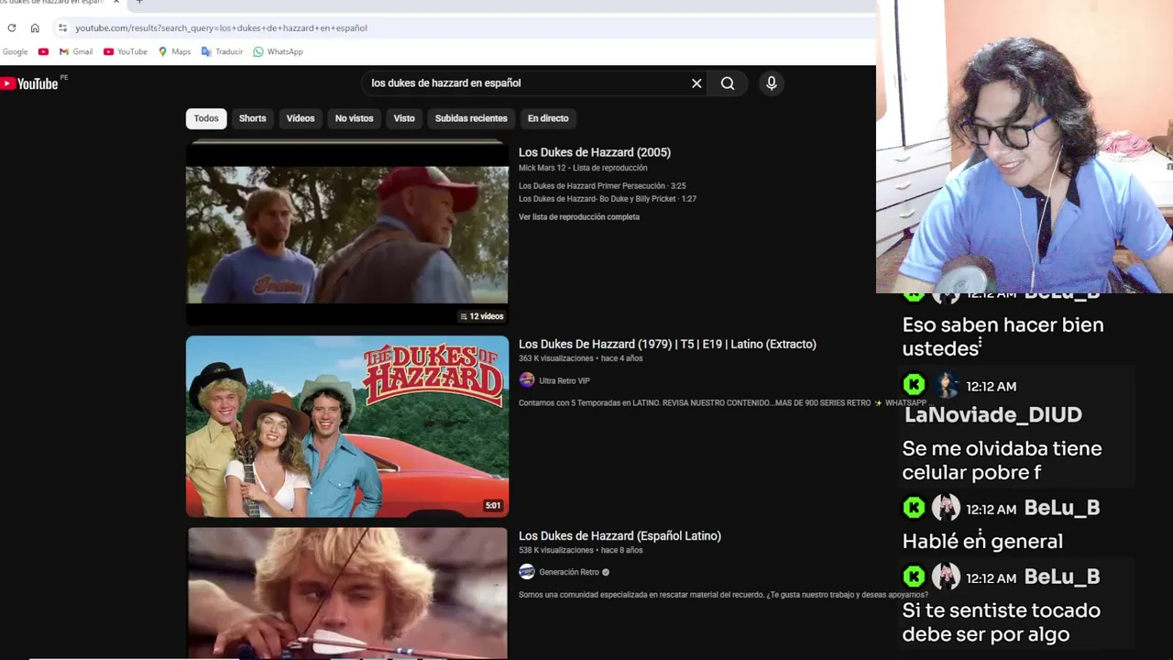Click chat message 'Hablé en general'
Viewport: 1173px width, 660px height.
[982, 541]
